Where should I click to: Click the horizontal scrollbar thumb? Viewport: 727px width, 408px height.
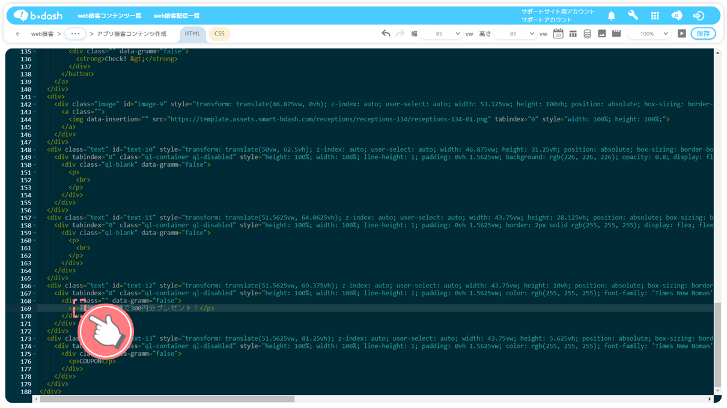click(167, 399)
